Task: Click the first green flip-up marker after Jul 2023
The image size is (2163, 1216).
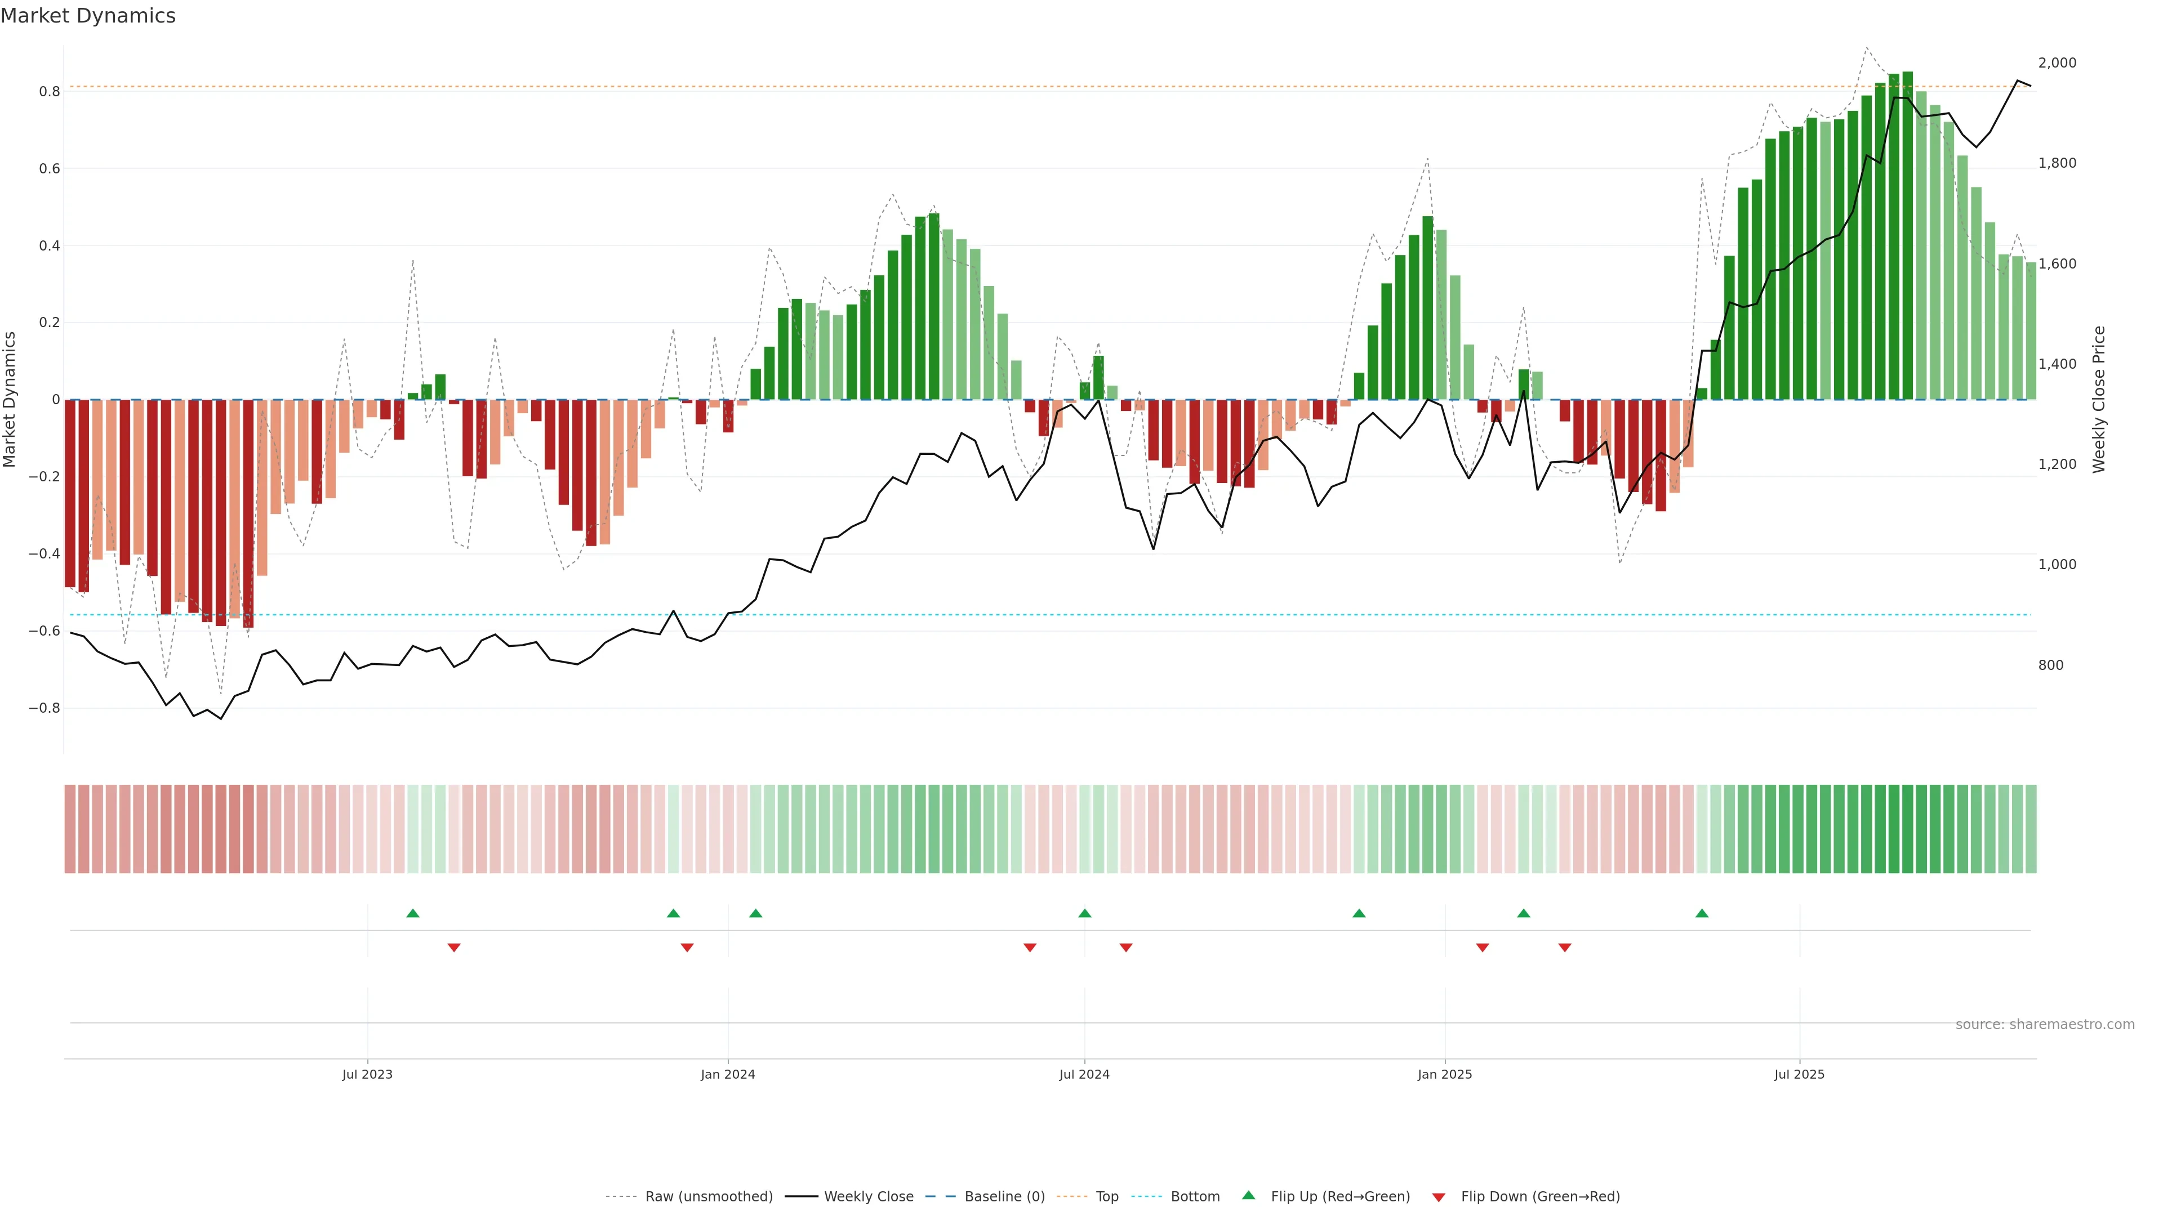Action: pos(412,913)
